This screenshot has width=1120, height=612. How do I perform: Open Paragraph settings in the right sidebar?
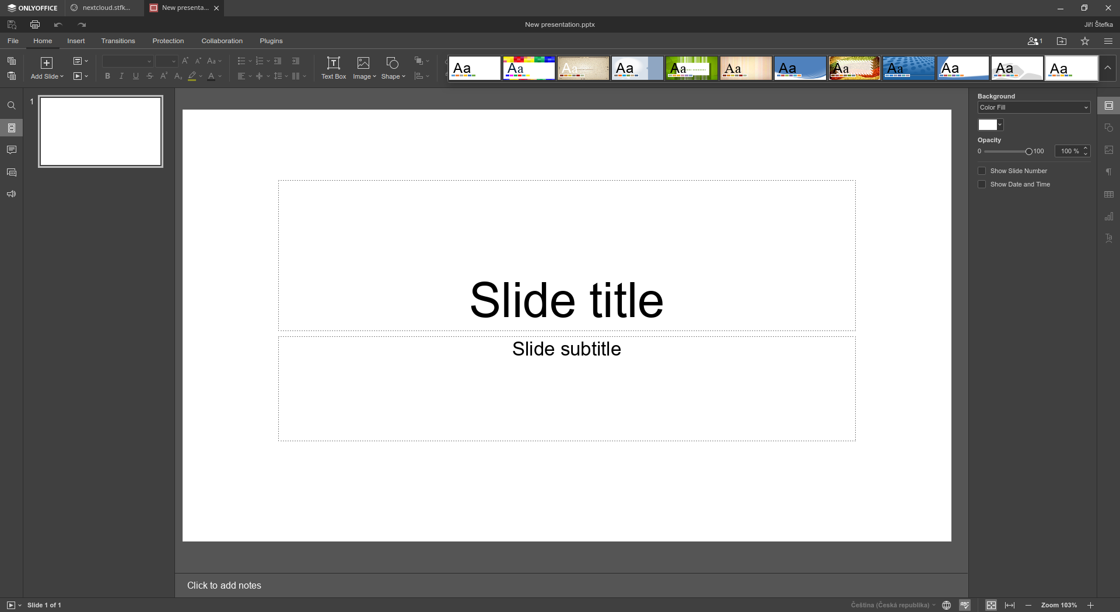(x=1109, y=172)
